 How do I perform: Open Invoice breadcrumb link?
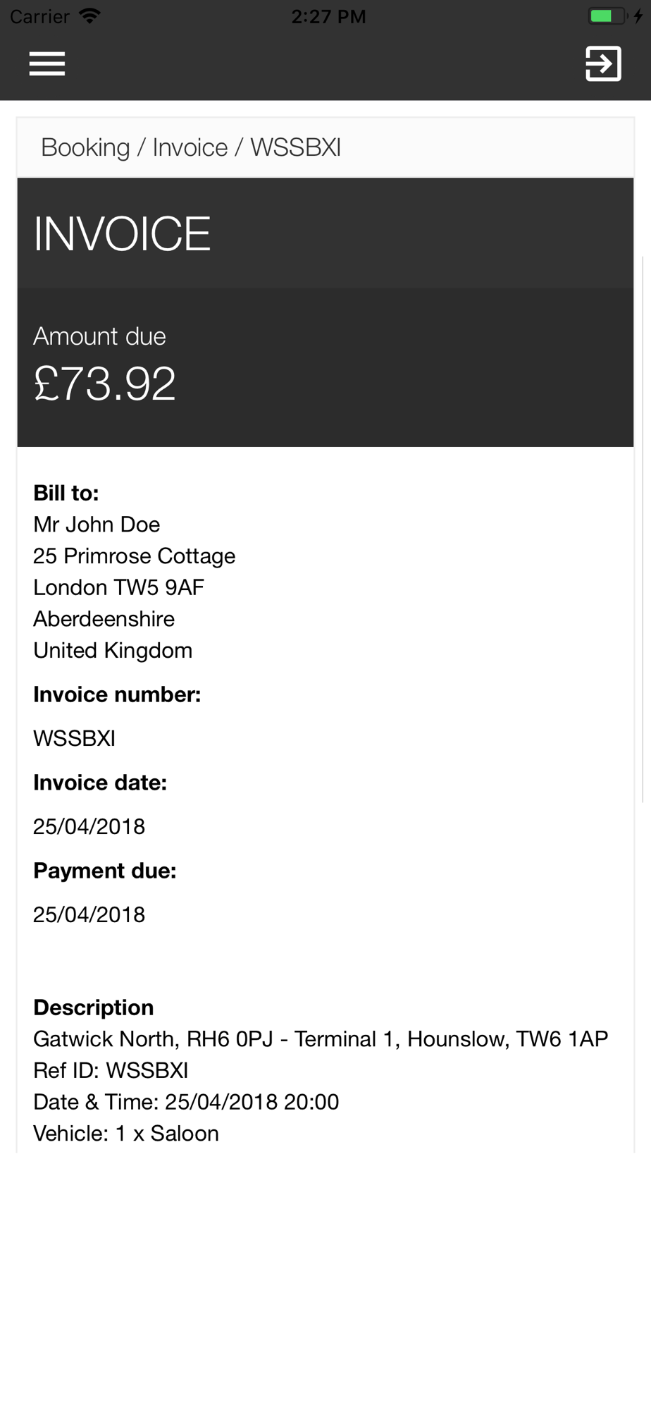190,147
